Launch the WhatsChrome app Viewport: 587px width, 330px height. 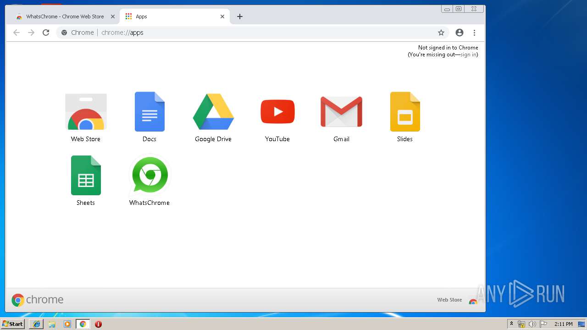tap(150, 176)
